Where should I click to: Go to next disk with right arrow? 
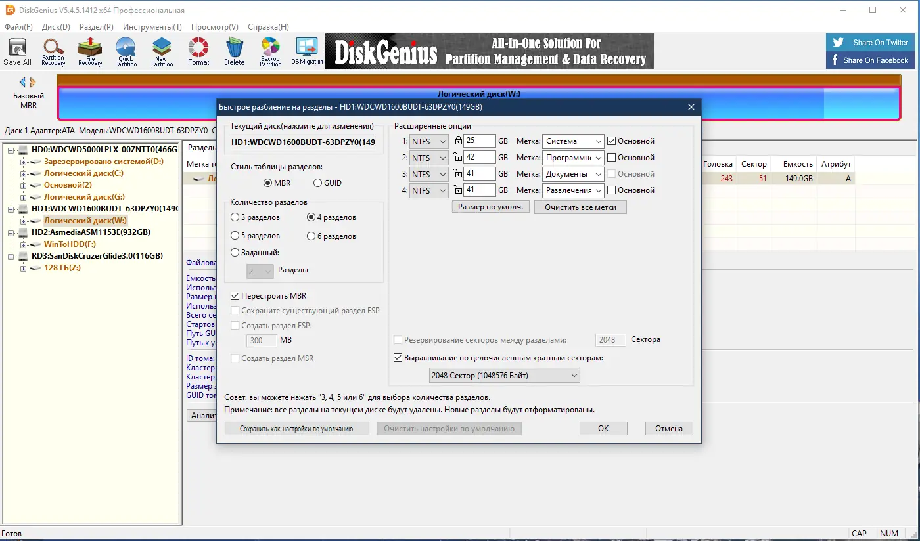pyautogui.click(x=33, y=82)
